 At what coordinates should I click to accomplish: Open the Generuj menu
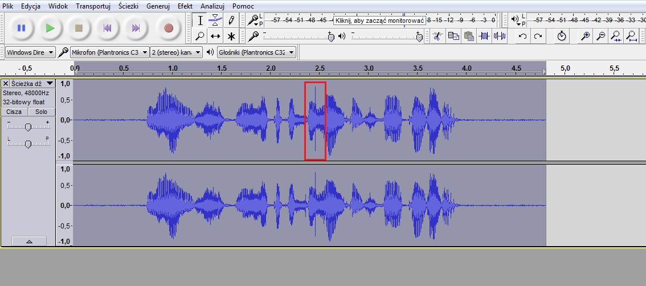pyautogui.click(x=158, y=6)
